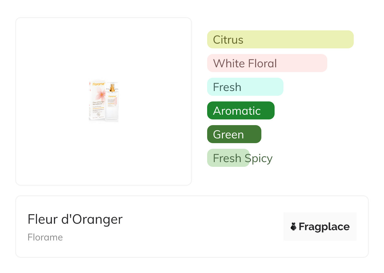
Task: Click the orange spray cap of the bottle
Action: 112,87
